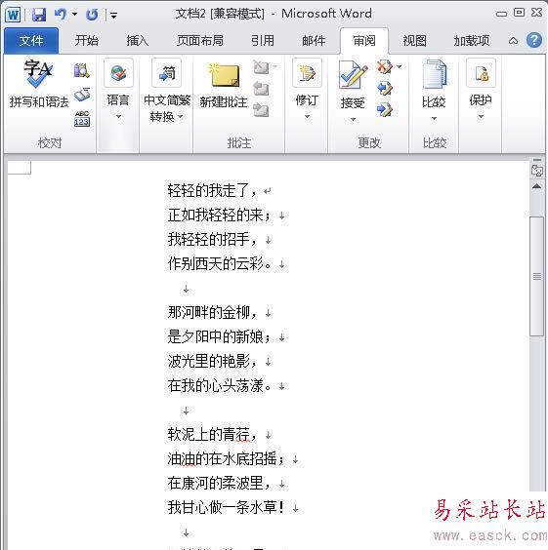Click the delete comment icon
Image resolution: width=548 pixels, height=550 pixels.
(x=261, y=66)
